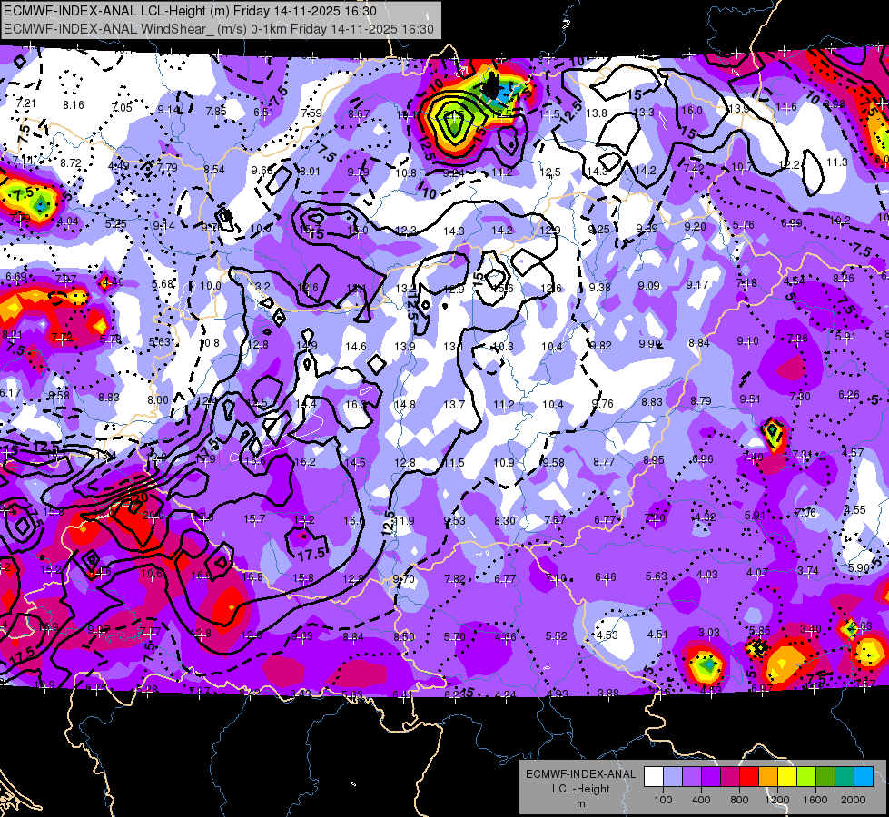Select the red legend swatch
889x817 pixels.
(x=749, y=777)
